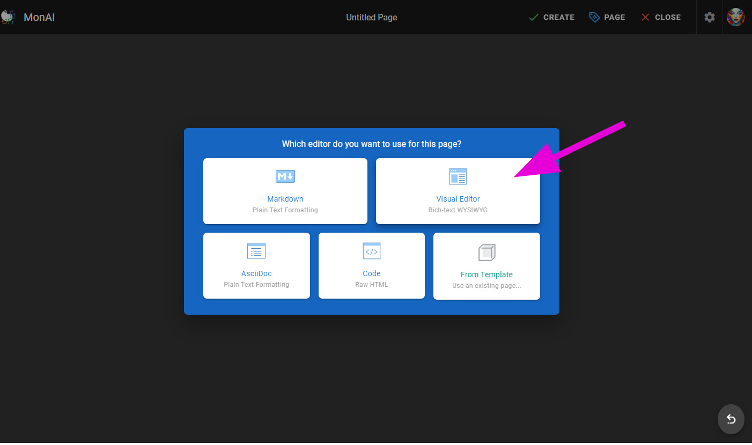The image size is (752, 445).
Task: Open Page properties via the Page button
Action: click(x=614, y=17)
